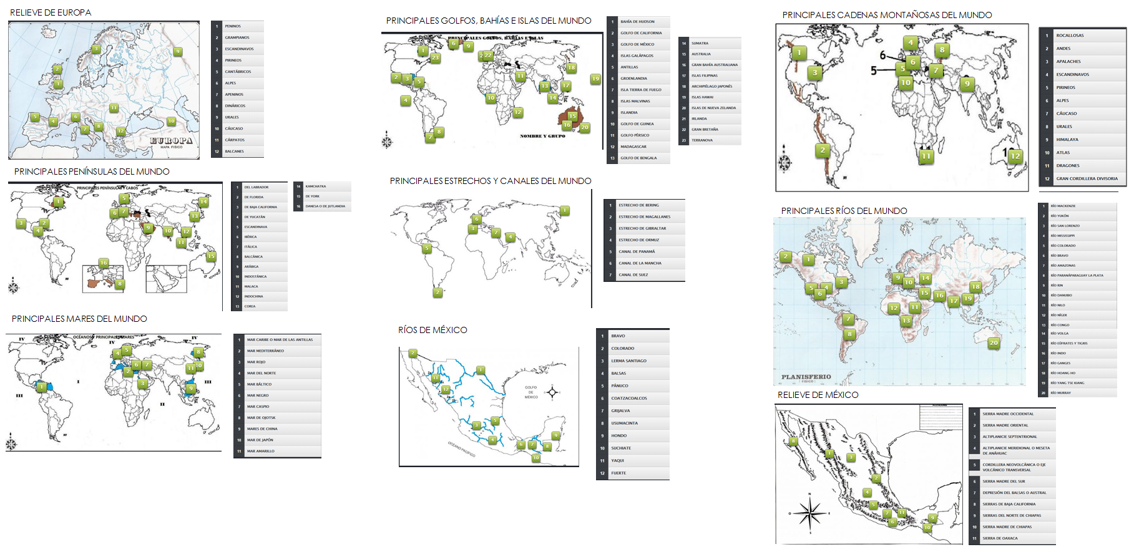The height and width of the screenshot is (552, 1134).
Task: Click the compass rose on the Mexico rivers map
Action: click(552, 392)
